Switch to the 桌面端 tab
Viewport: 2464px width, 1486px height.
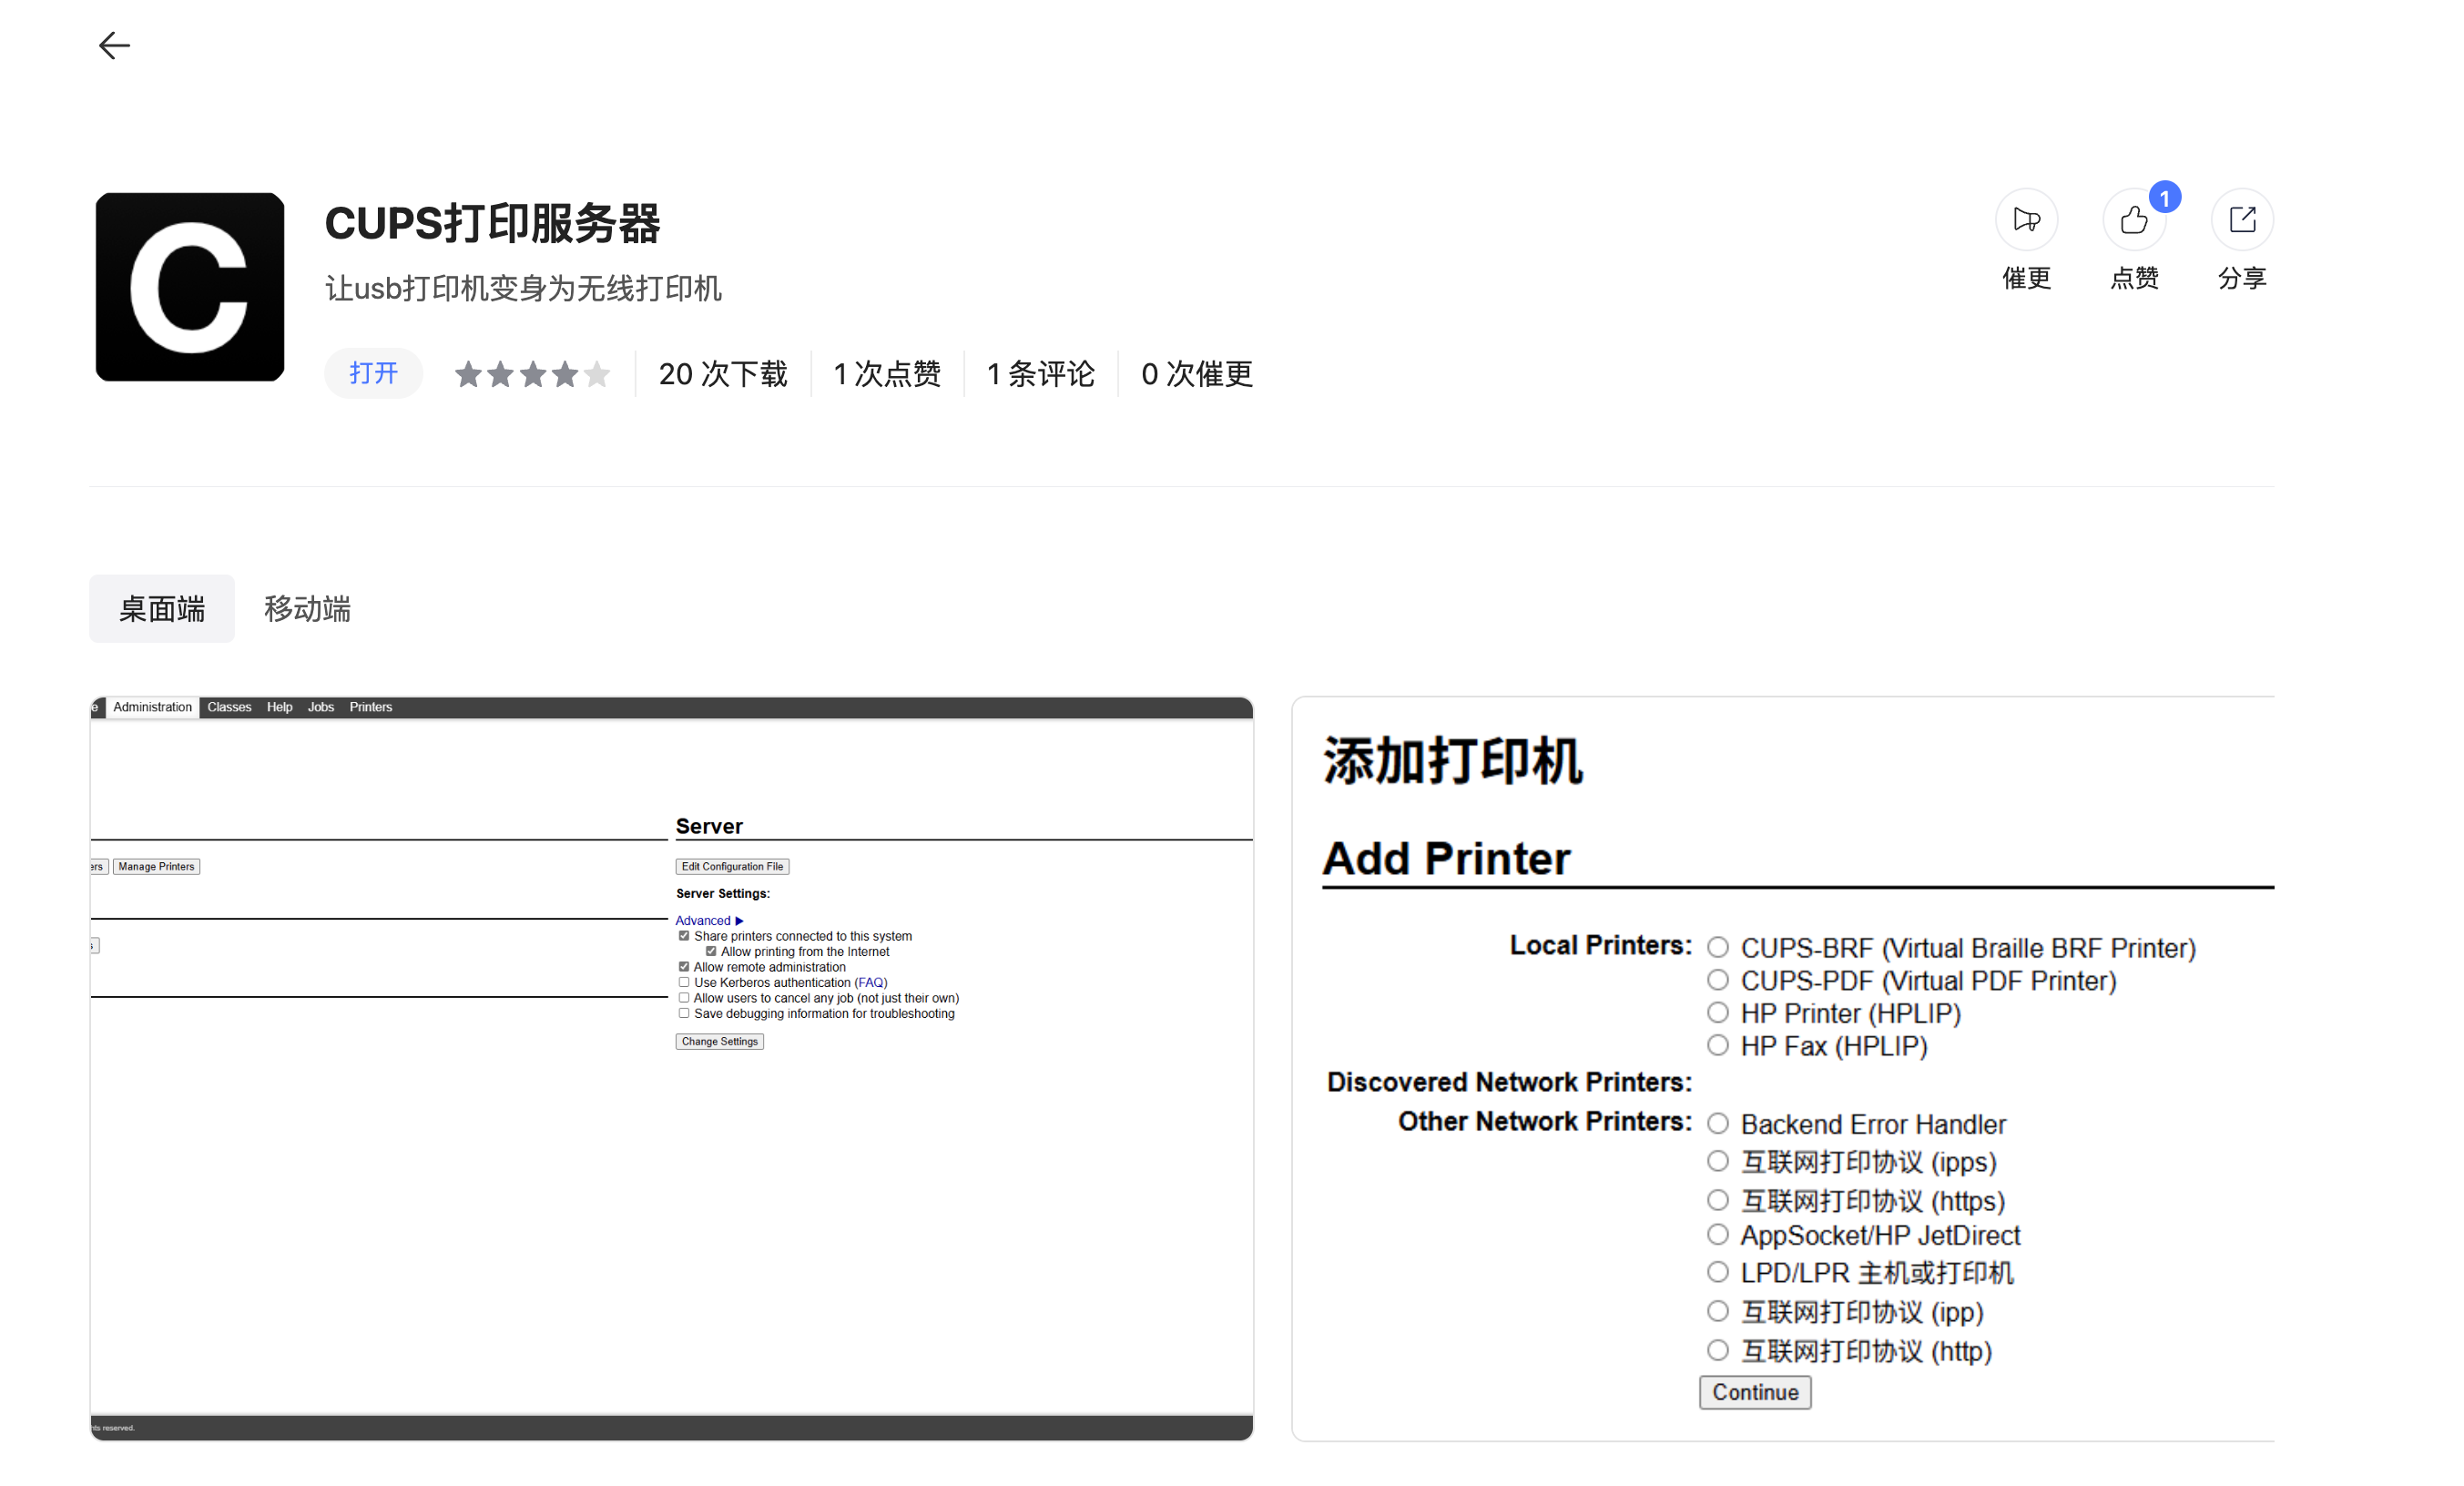click(162, 608)
